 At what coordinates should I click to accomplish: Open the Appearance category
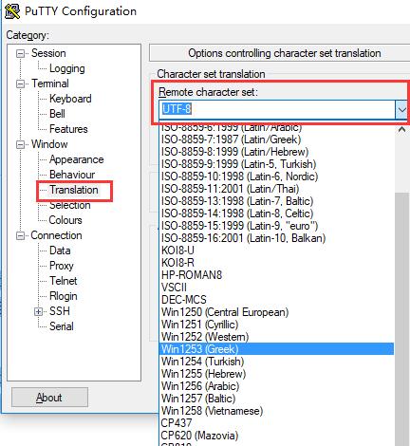point(77,159)
